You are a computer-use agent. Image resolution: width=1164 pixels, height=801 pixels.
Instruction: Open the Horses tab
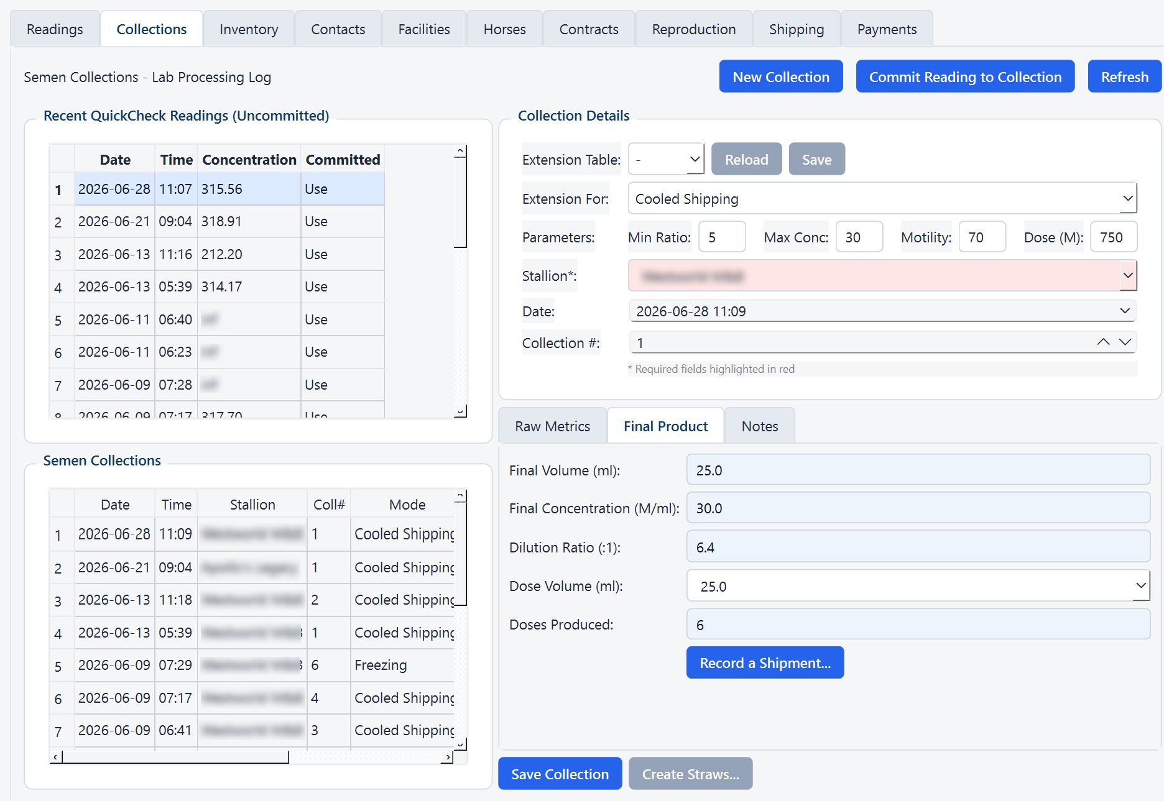click(504, 29)
